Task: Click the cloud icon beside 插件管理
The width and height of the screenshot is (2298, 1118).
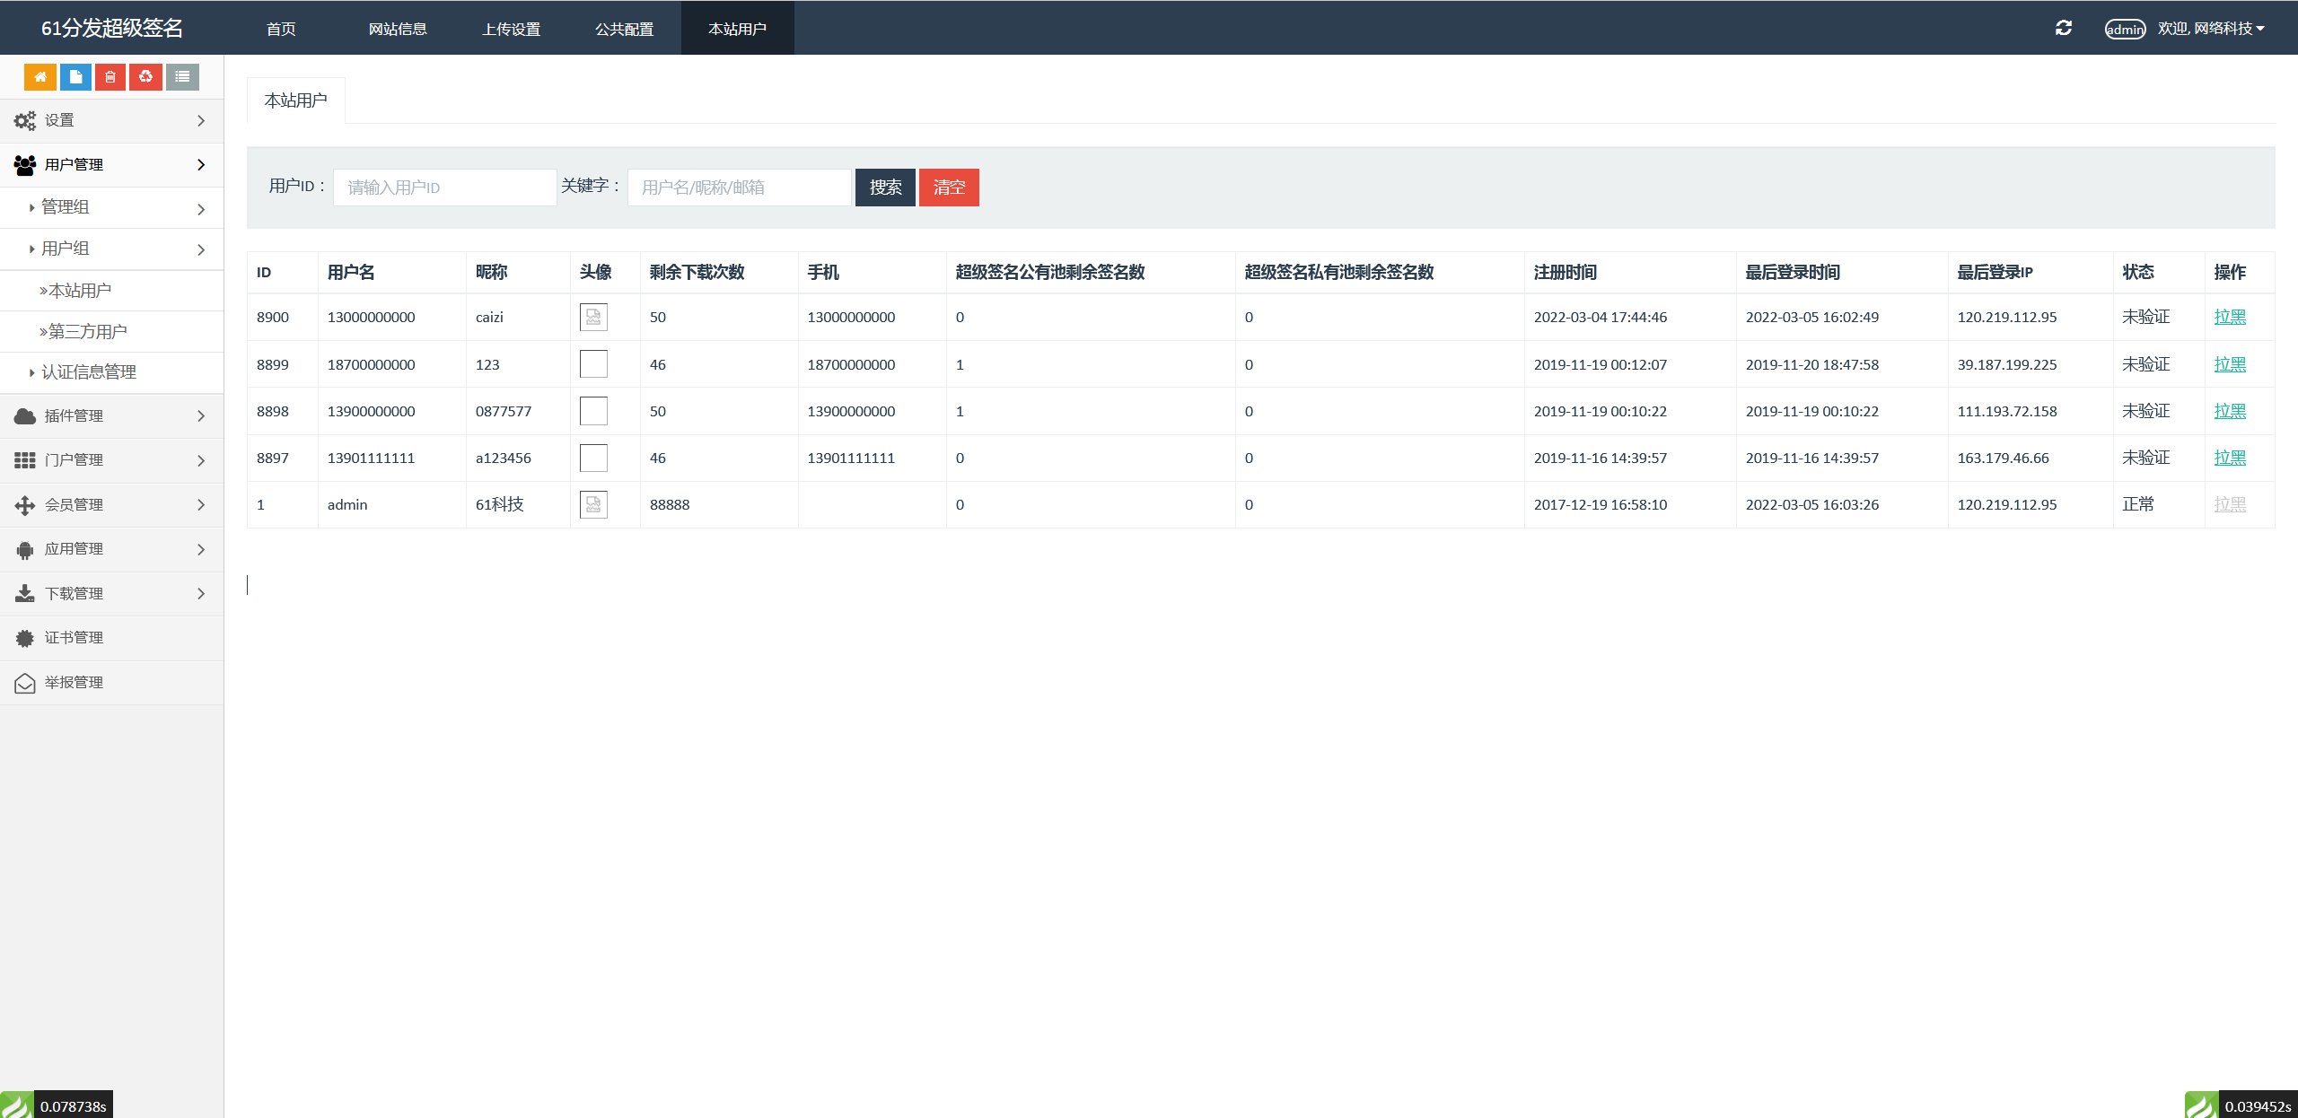Action: [25, 416]
